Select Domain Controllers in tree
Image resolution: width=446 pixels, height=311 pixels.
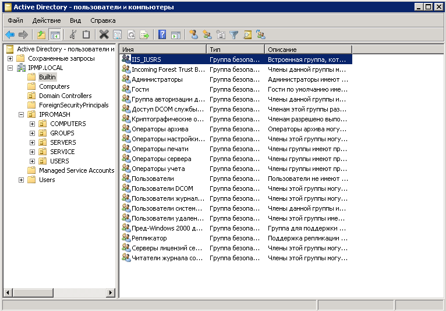tap(65, 96)
